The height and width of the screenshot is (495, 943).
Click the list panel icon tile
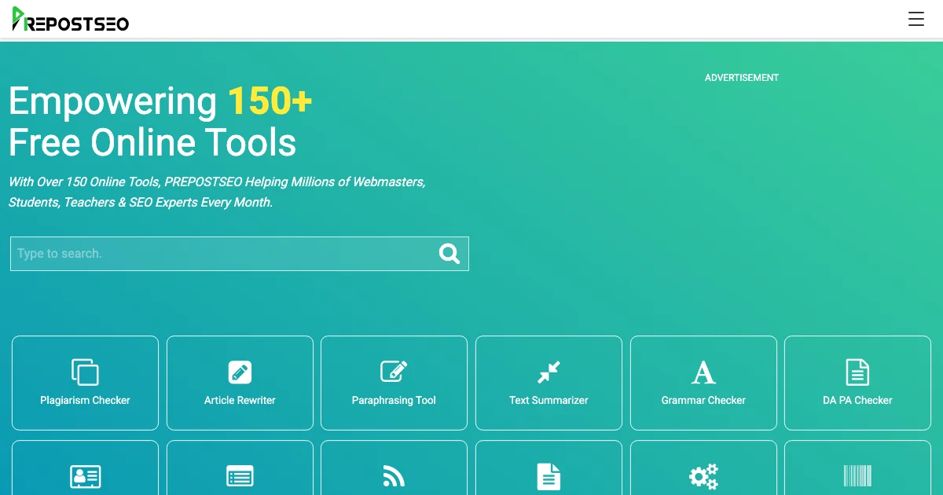(x=240, y=467)
